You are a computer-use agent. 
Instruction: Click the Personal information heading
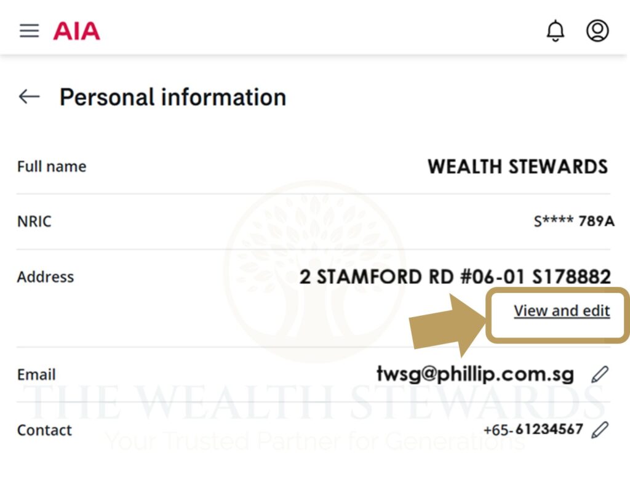click(x=172, y=97)
